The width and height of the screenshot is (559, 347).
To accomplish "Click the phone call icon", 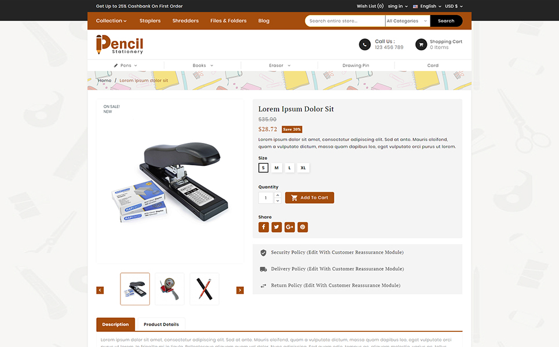I will click(365, 45).
